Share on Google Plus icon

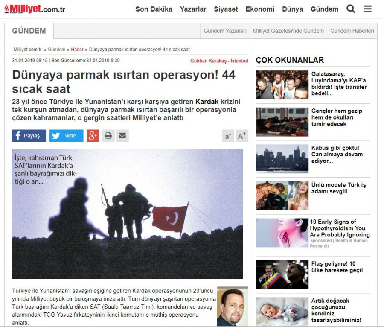[x=93, y=136]
